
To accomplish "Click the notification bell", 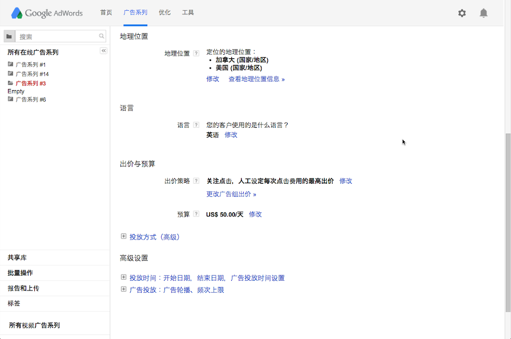I will click(x=483, y=13).
